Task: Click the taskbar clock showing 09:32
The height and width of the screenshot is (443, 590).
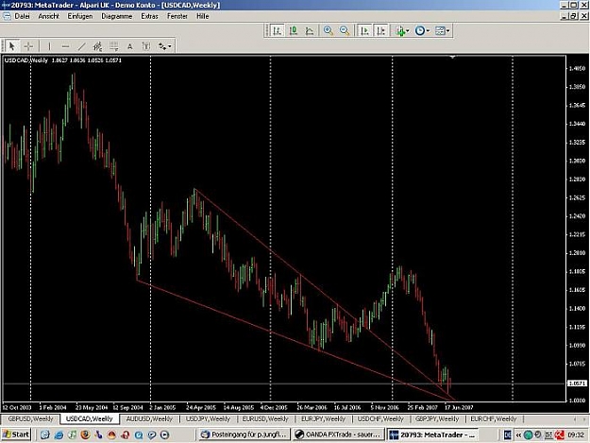Action: tap(575, 435)
